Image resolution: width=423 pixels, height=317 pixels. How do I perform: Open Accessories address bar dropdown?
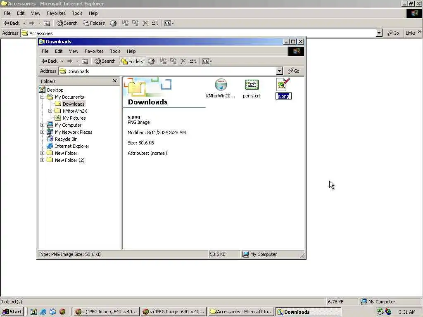click(379, 33)
